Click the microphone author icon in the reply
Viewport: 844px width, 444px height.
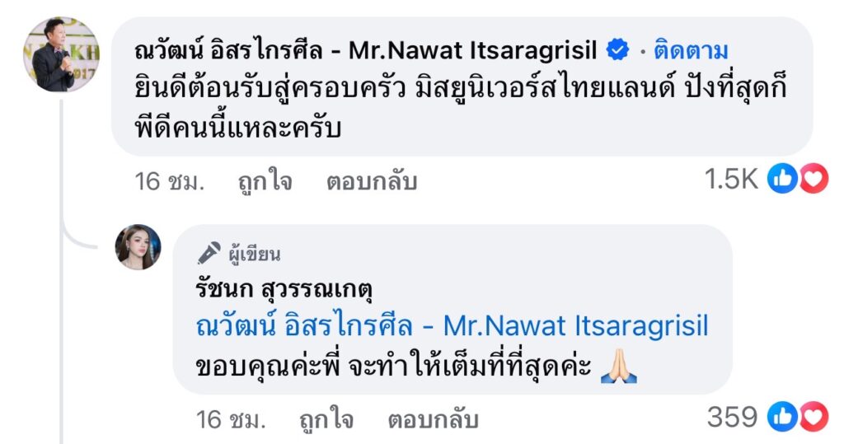209,253
